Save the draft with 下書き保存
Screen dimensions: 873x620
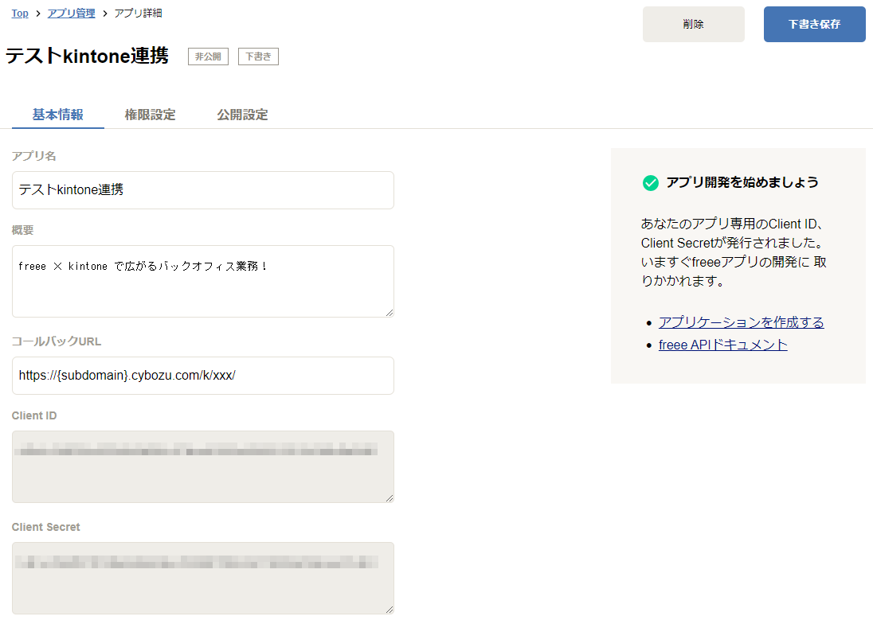coord(814,24)
